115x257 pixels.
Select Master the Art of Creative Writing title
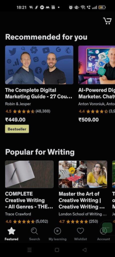(x=82, y=200)
